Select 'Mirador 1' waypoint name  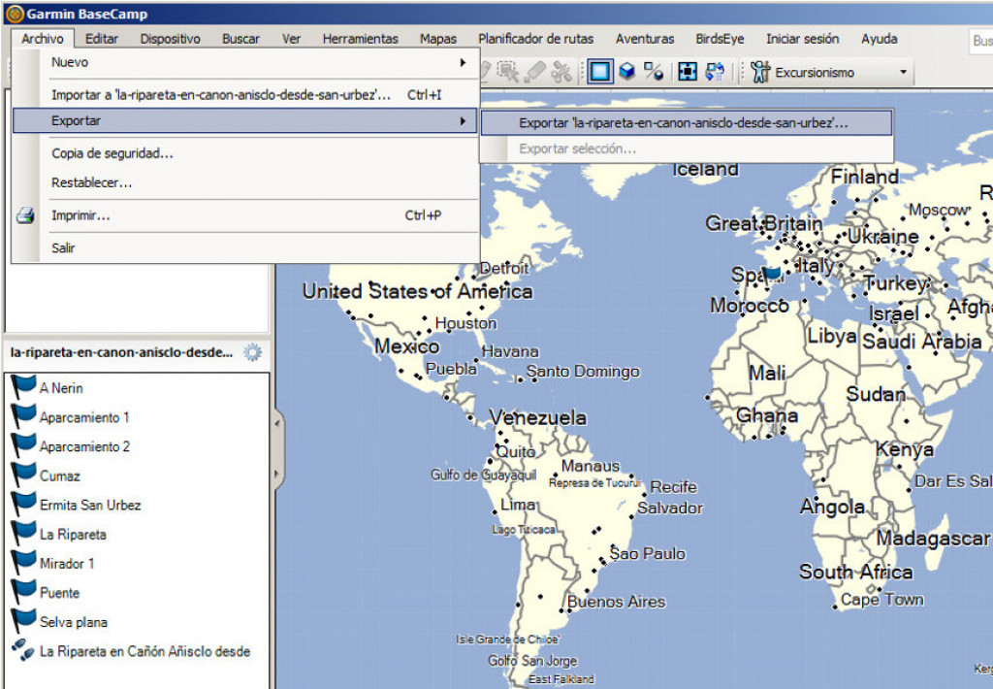(67, 564)
